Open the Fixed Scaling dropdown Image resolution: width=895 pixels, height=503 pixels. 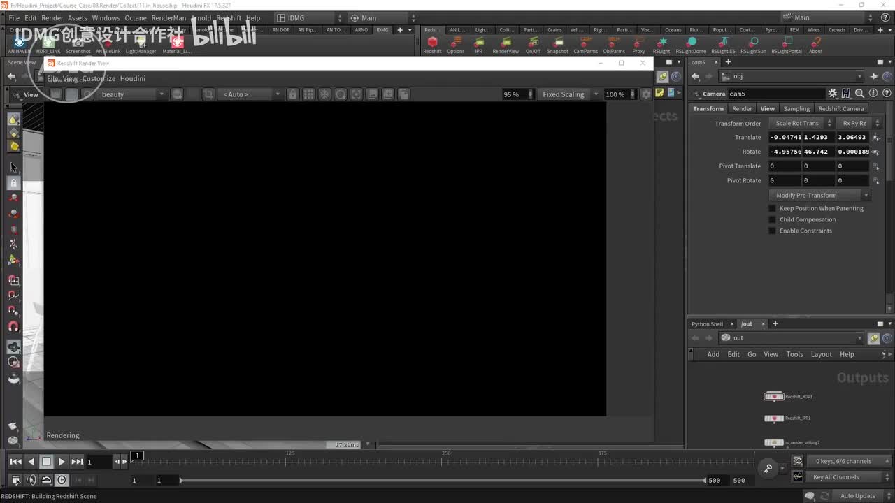[569, 94]
